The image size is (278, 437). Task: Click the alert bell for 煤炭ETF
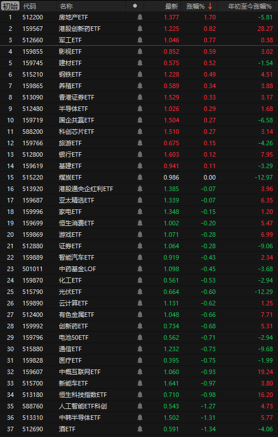(x=140, y=177)
